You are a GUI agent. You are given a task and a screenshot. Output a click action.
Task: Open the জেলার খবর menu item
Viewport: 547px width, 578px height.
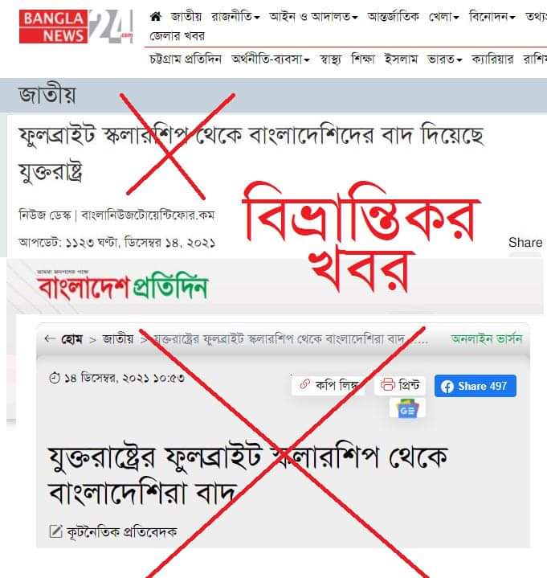click(177, 36)
